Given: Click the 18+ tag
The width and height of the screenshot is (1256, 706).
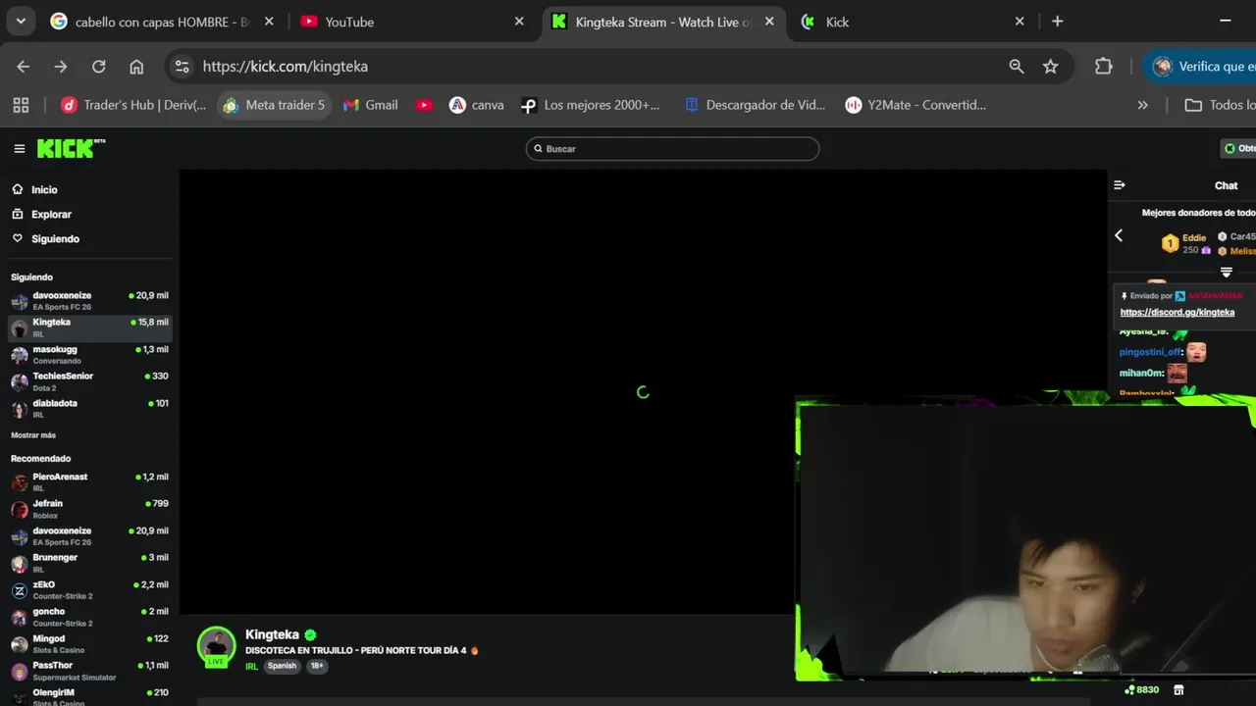Looking at the screenshot, I should (x=316, y=666).
